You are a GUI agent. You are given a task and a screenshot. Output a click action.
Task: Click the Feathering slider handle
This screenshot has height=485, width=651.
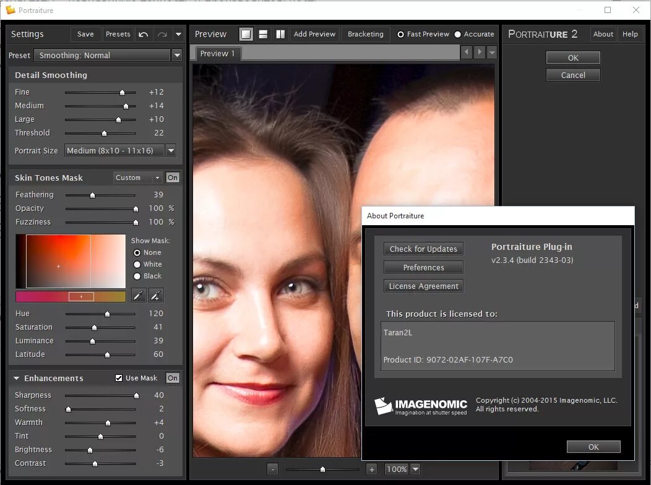point(93,195)
